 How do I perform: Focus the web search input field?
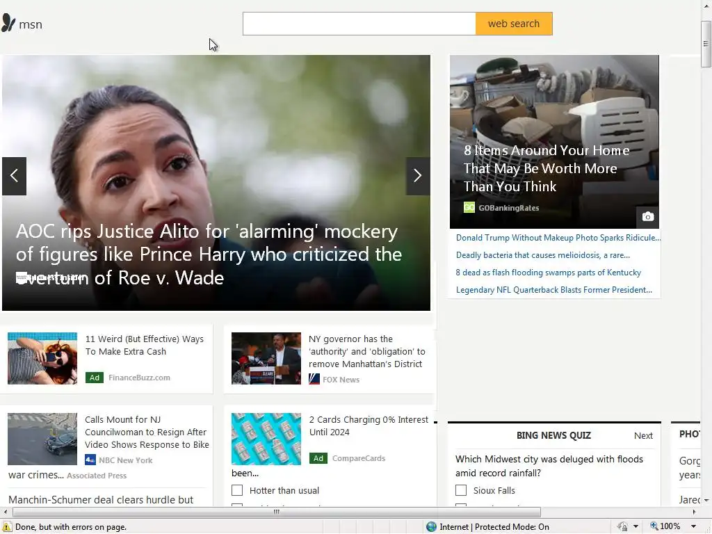[359, 24]
